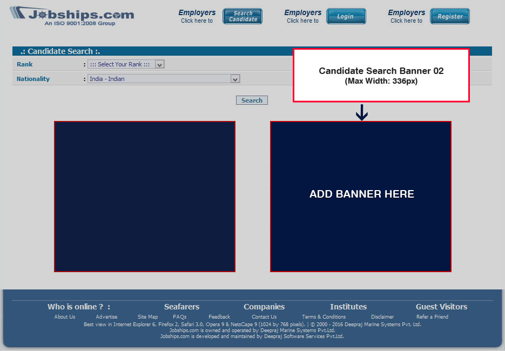Click the Feedback footer link
The height and width of the screenshot is (351, 505).
pos(219,317)
